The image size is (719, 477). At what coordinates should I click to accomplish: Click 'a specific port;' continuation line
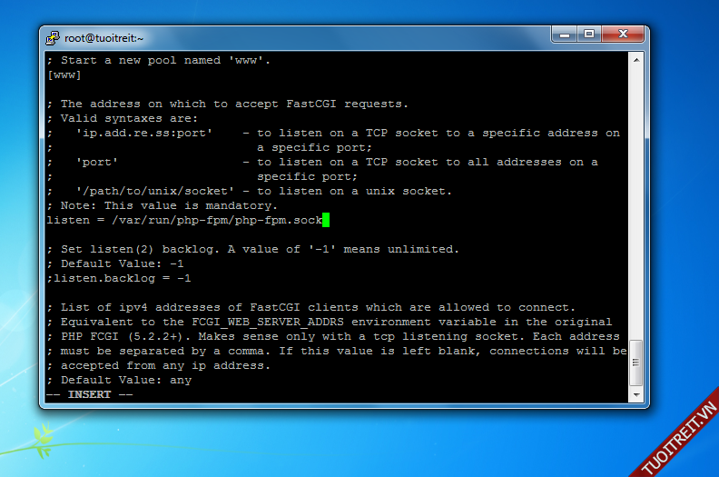[314, 148]
